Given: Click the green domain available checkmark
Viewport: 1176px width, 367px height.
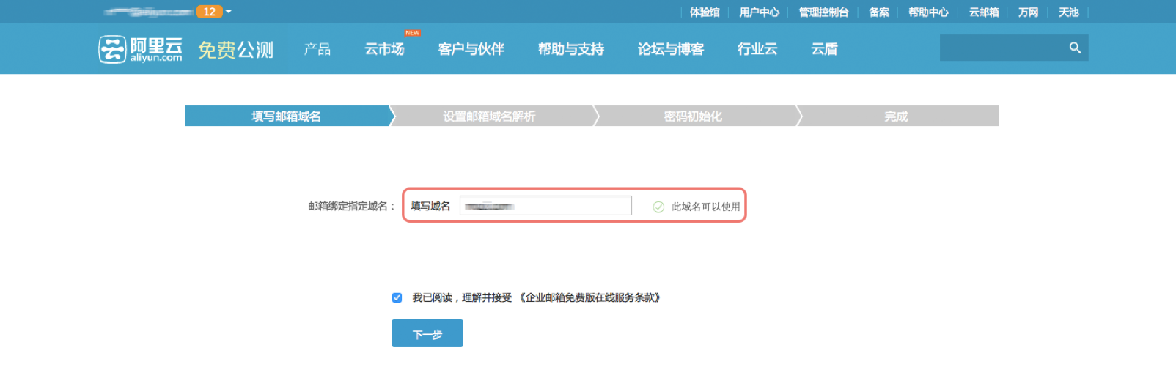Looking at the screenshot, I should [658, 207].
